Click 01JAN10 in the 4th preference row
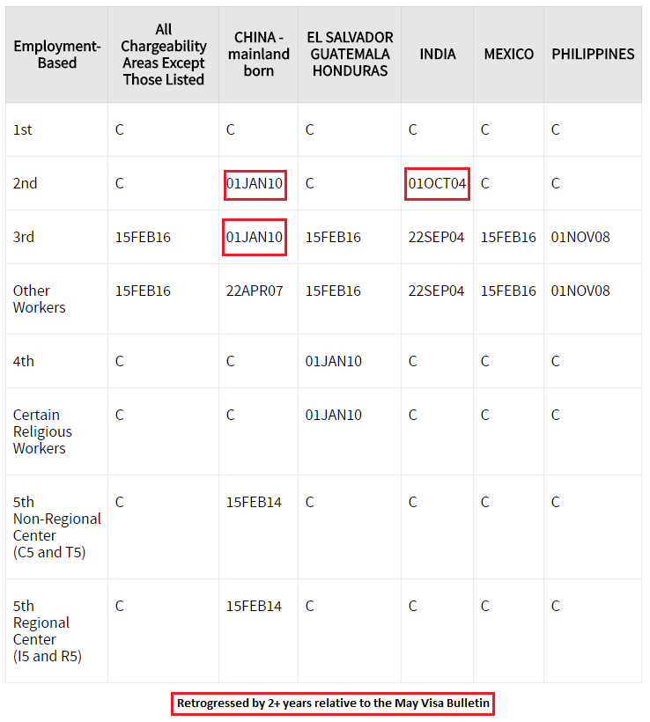Image resolution: width=650 pixels, height=722 pixels. pyautogui.click(x=333, y=362)
